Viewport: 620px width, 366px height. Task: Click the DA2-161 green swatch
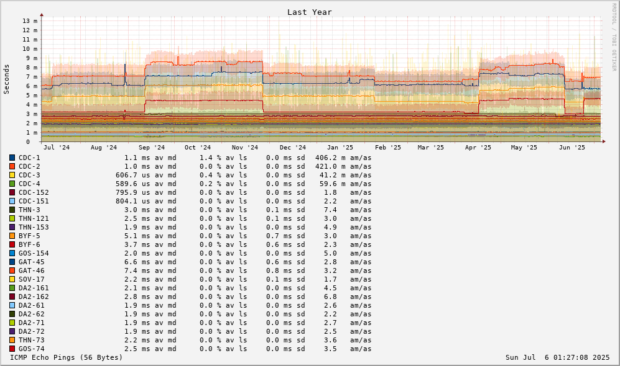coord(12,288)
